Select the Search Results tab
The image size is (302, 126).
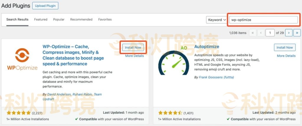point(17,19)
